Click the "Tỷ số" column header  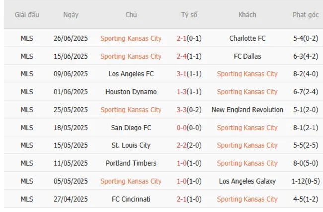[x=189, y=15]
